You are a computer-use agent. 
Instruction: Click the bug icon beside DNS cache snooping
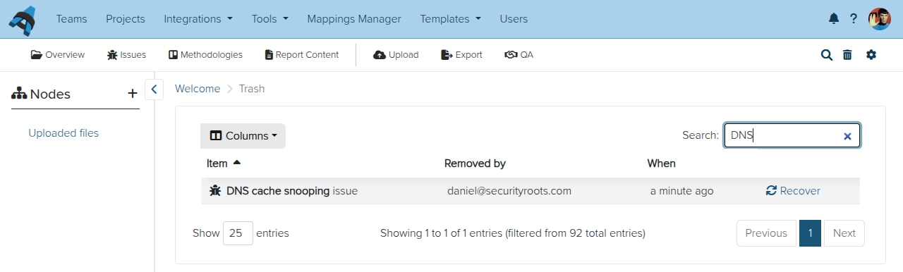click(215, 191)
